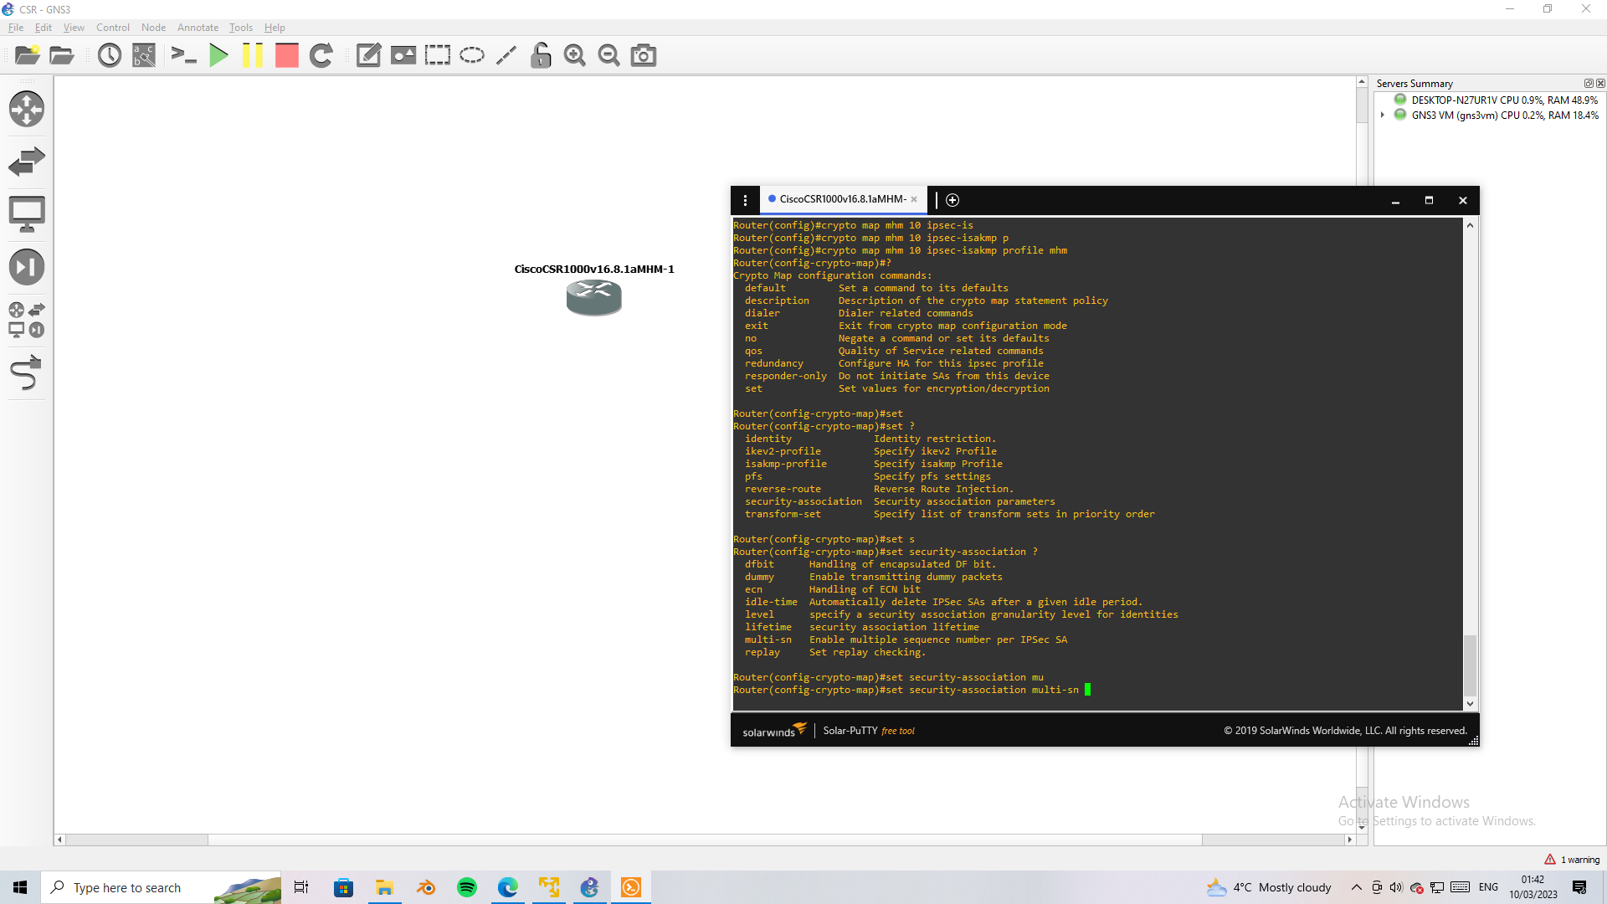Toggle interface labels visibility in the toolbar
1607x904 pixels.
[144, 55]
